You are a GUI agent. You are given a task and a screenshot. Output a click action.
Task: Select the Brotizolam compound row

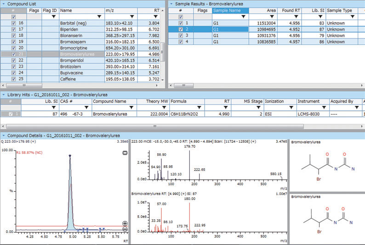point(80,67)
